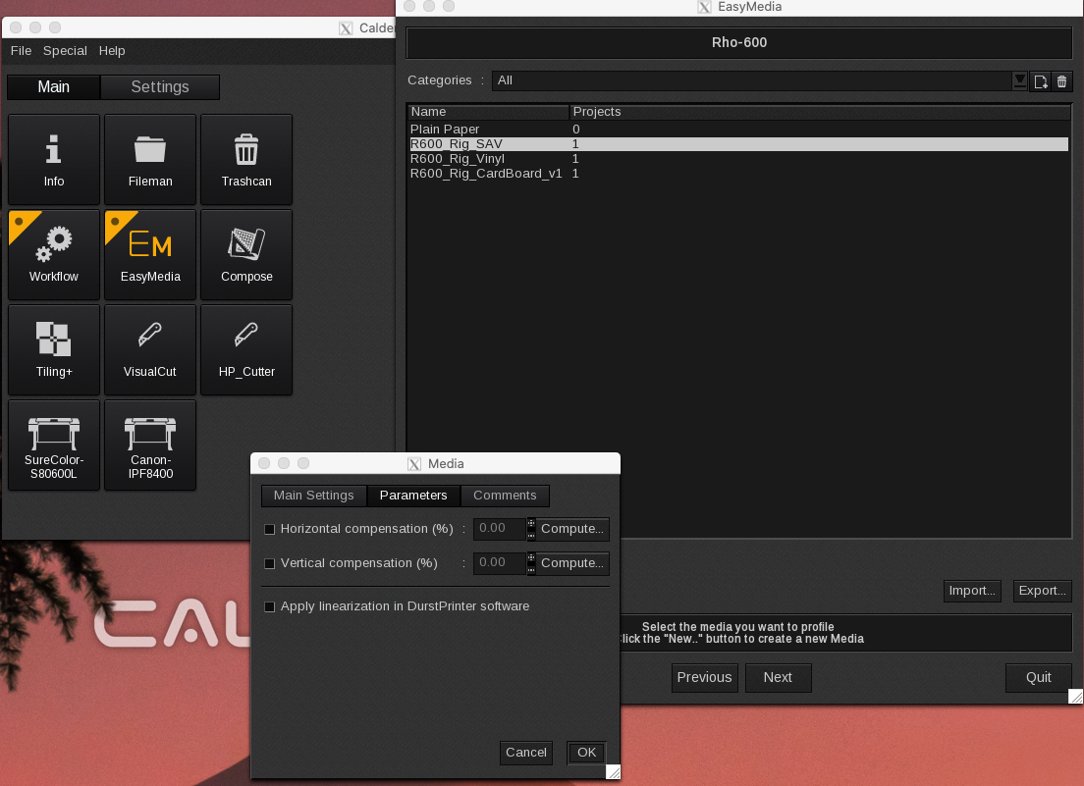This screenshot has height=786, width=1084.
Task: Switch to the Main Settings tab
Action: [x=313, y=496]
